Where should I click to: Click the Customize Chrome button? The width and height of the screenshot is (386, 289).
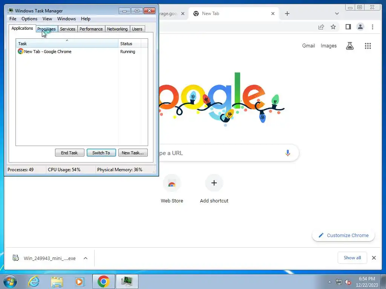pos(343,236)
